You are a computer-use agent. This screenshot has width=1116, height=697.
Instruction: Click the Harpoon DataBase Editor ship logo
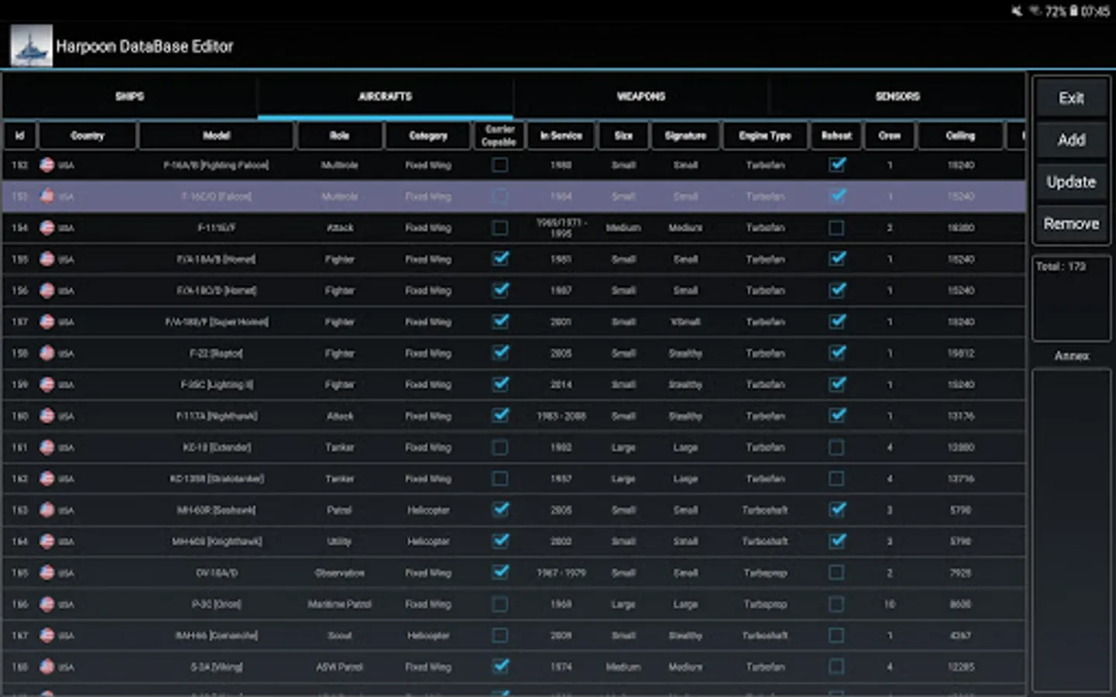point(31,45)
